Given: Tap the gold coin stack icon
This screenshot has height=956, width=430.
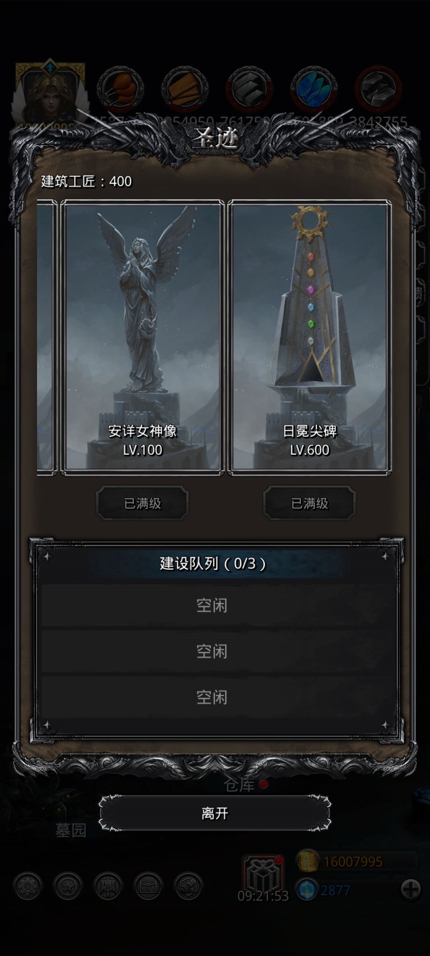Looking at the screenshot, I should pyautogui.click(x=308, y=861).
